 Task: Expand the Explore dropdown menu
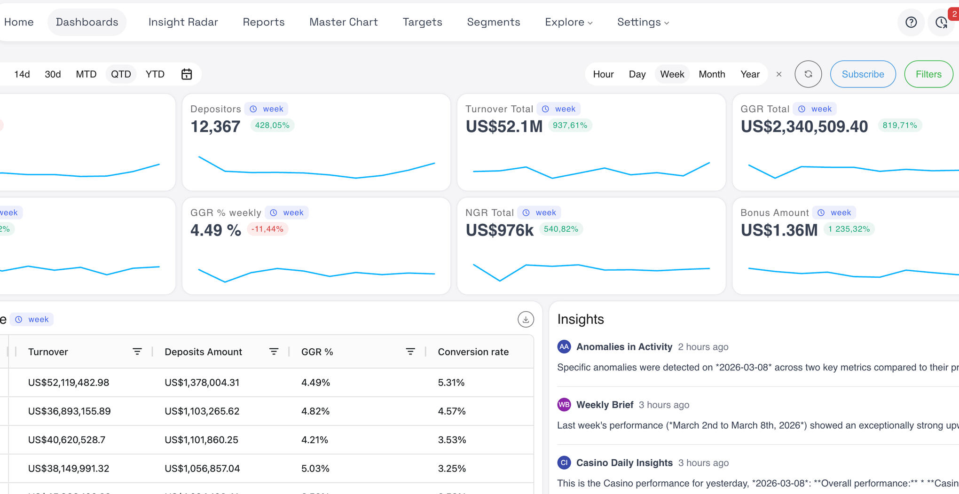click(x=568, y=22)
